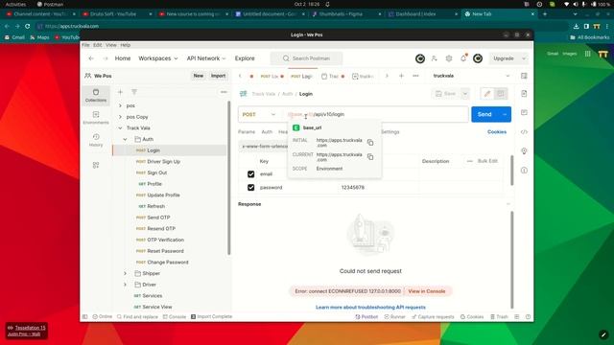Open the File menu
The height and width of the screenshot is (345, 614).
pos(85,45)
